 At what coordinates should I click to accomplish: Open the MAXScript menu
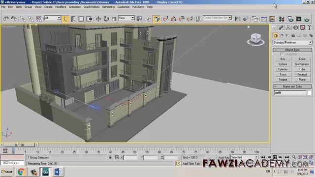click(138, 7)
